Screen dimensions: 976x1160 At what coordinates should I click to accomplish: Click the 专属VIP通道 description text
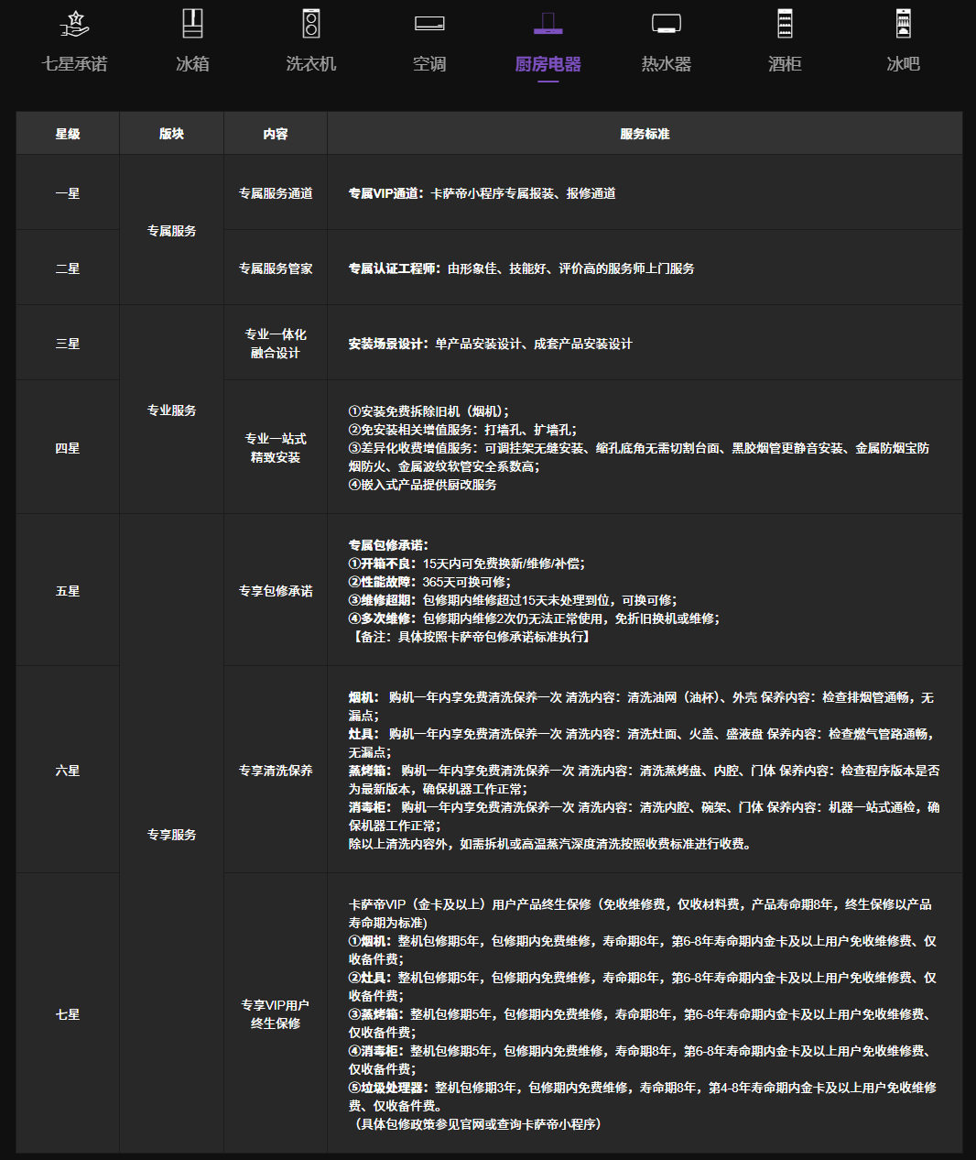pyautogui.click(x=482, y=193)
